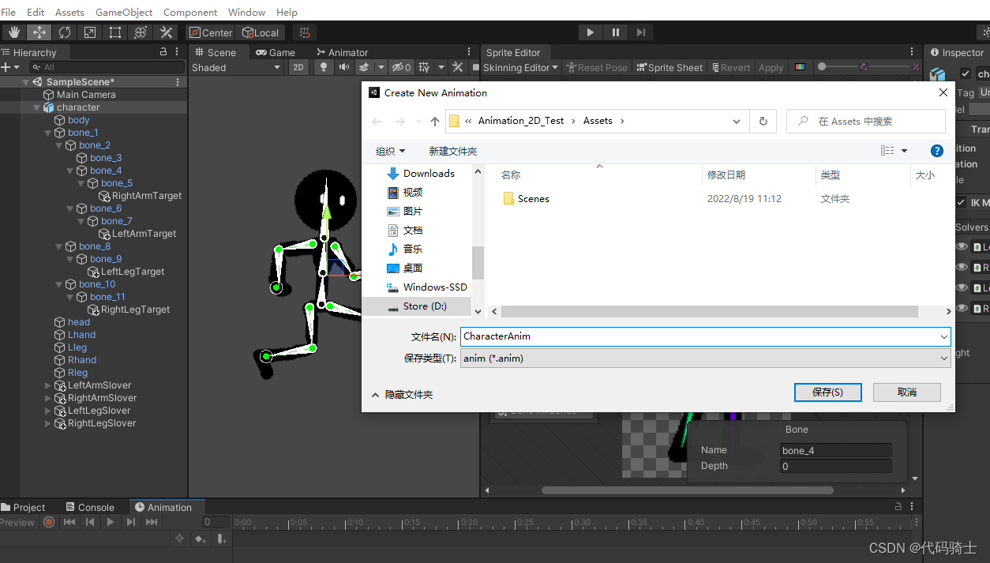
Task: Open custom editor tools in main toolbar
Action: [166, 32]
